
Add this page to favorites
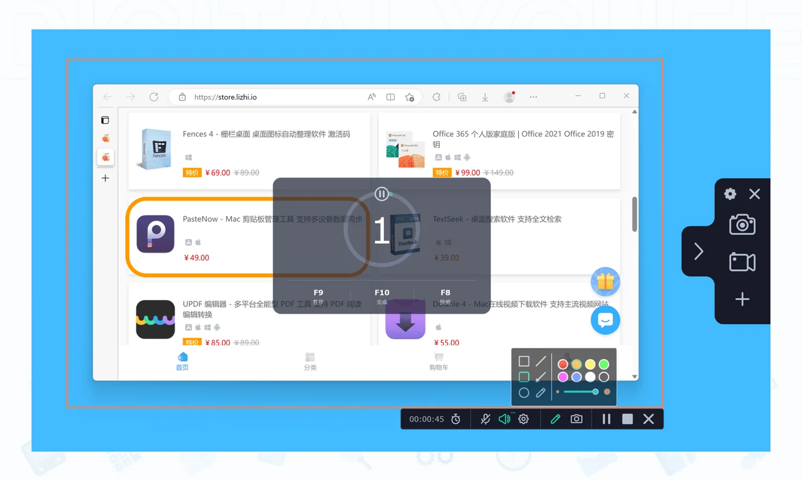pos(410,97)
